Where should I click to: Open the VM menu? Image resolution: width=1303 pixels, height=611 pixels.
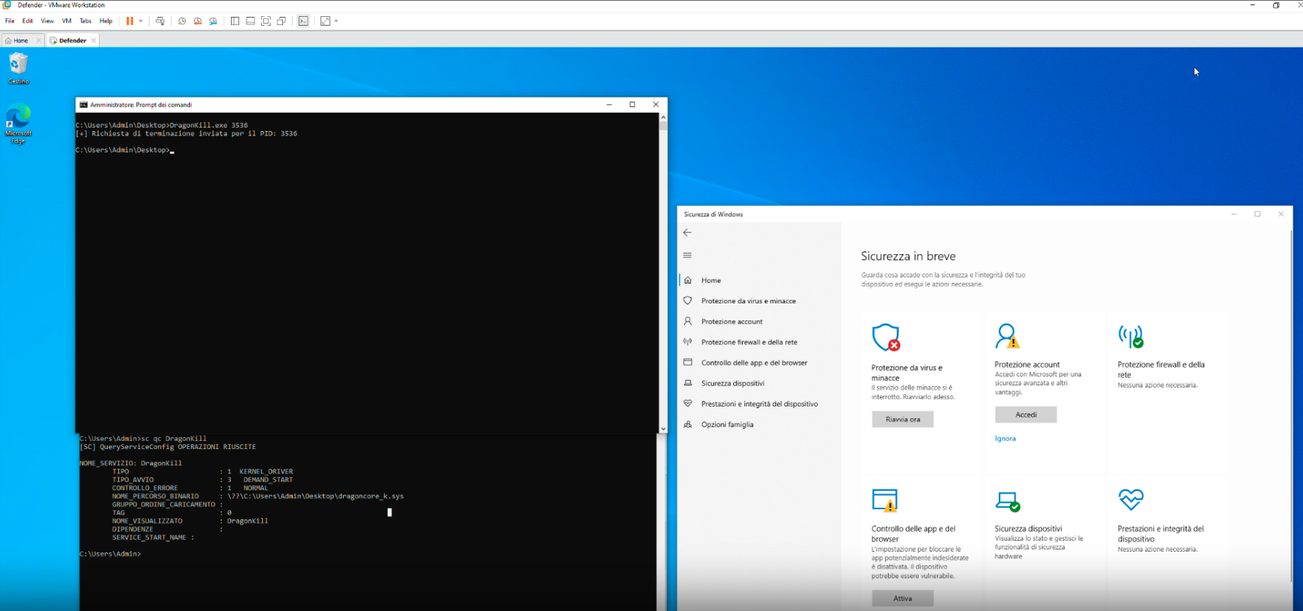pos(67,21)
